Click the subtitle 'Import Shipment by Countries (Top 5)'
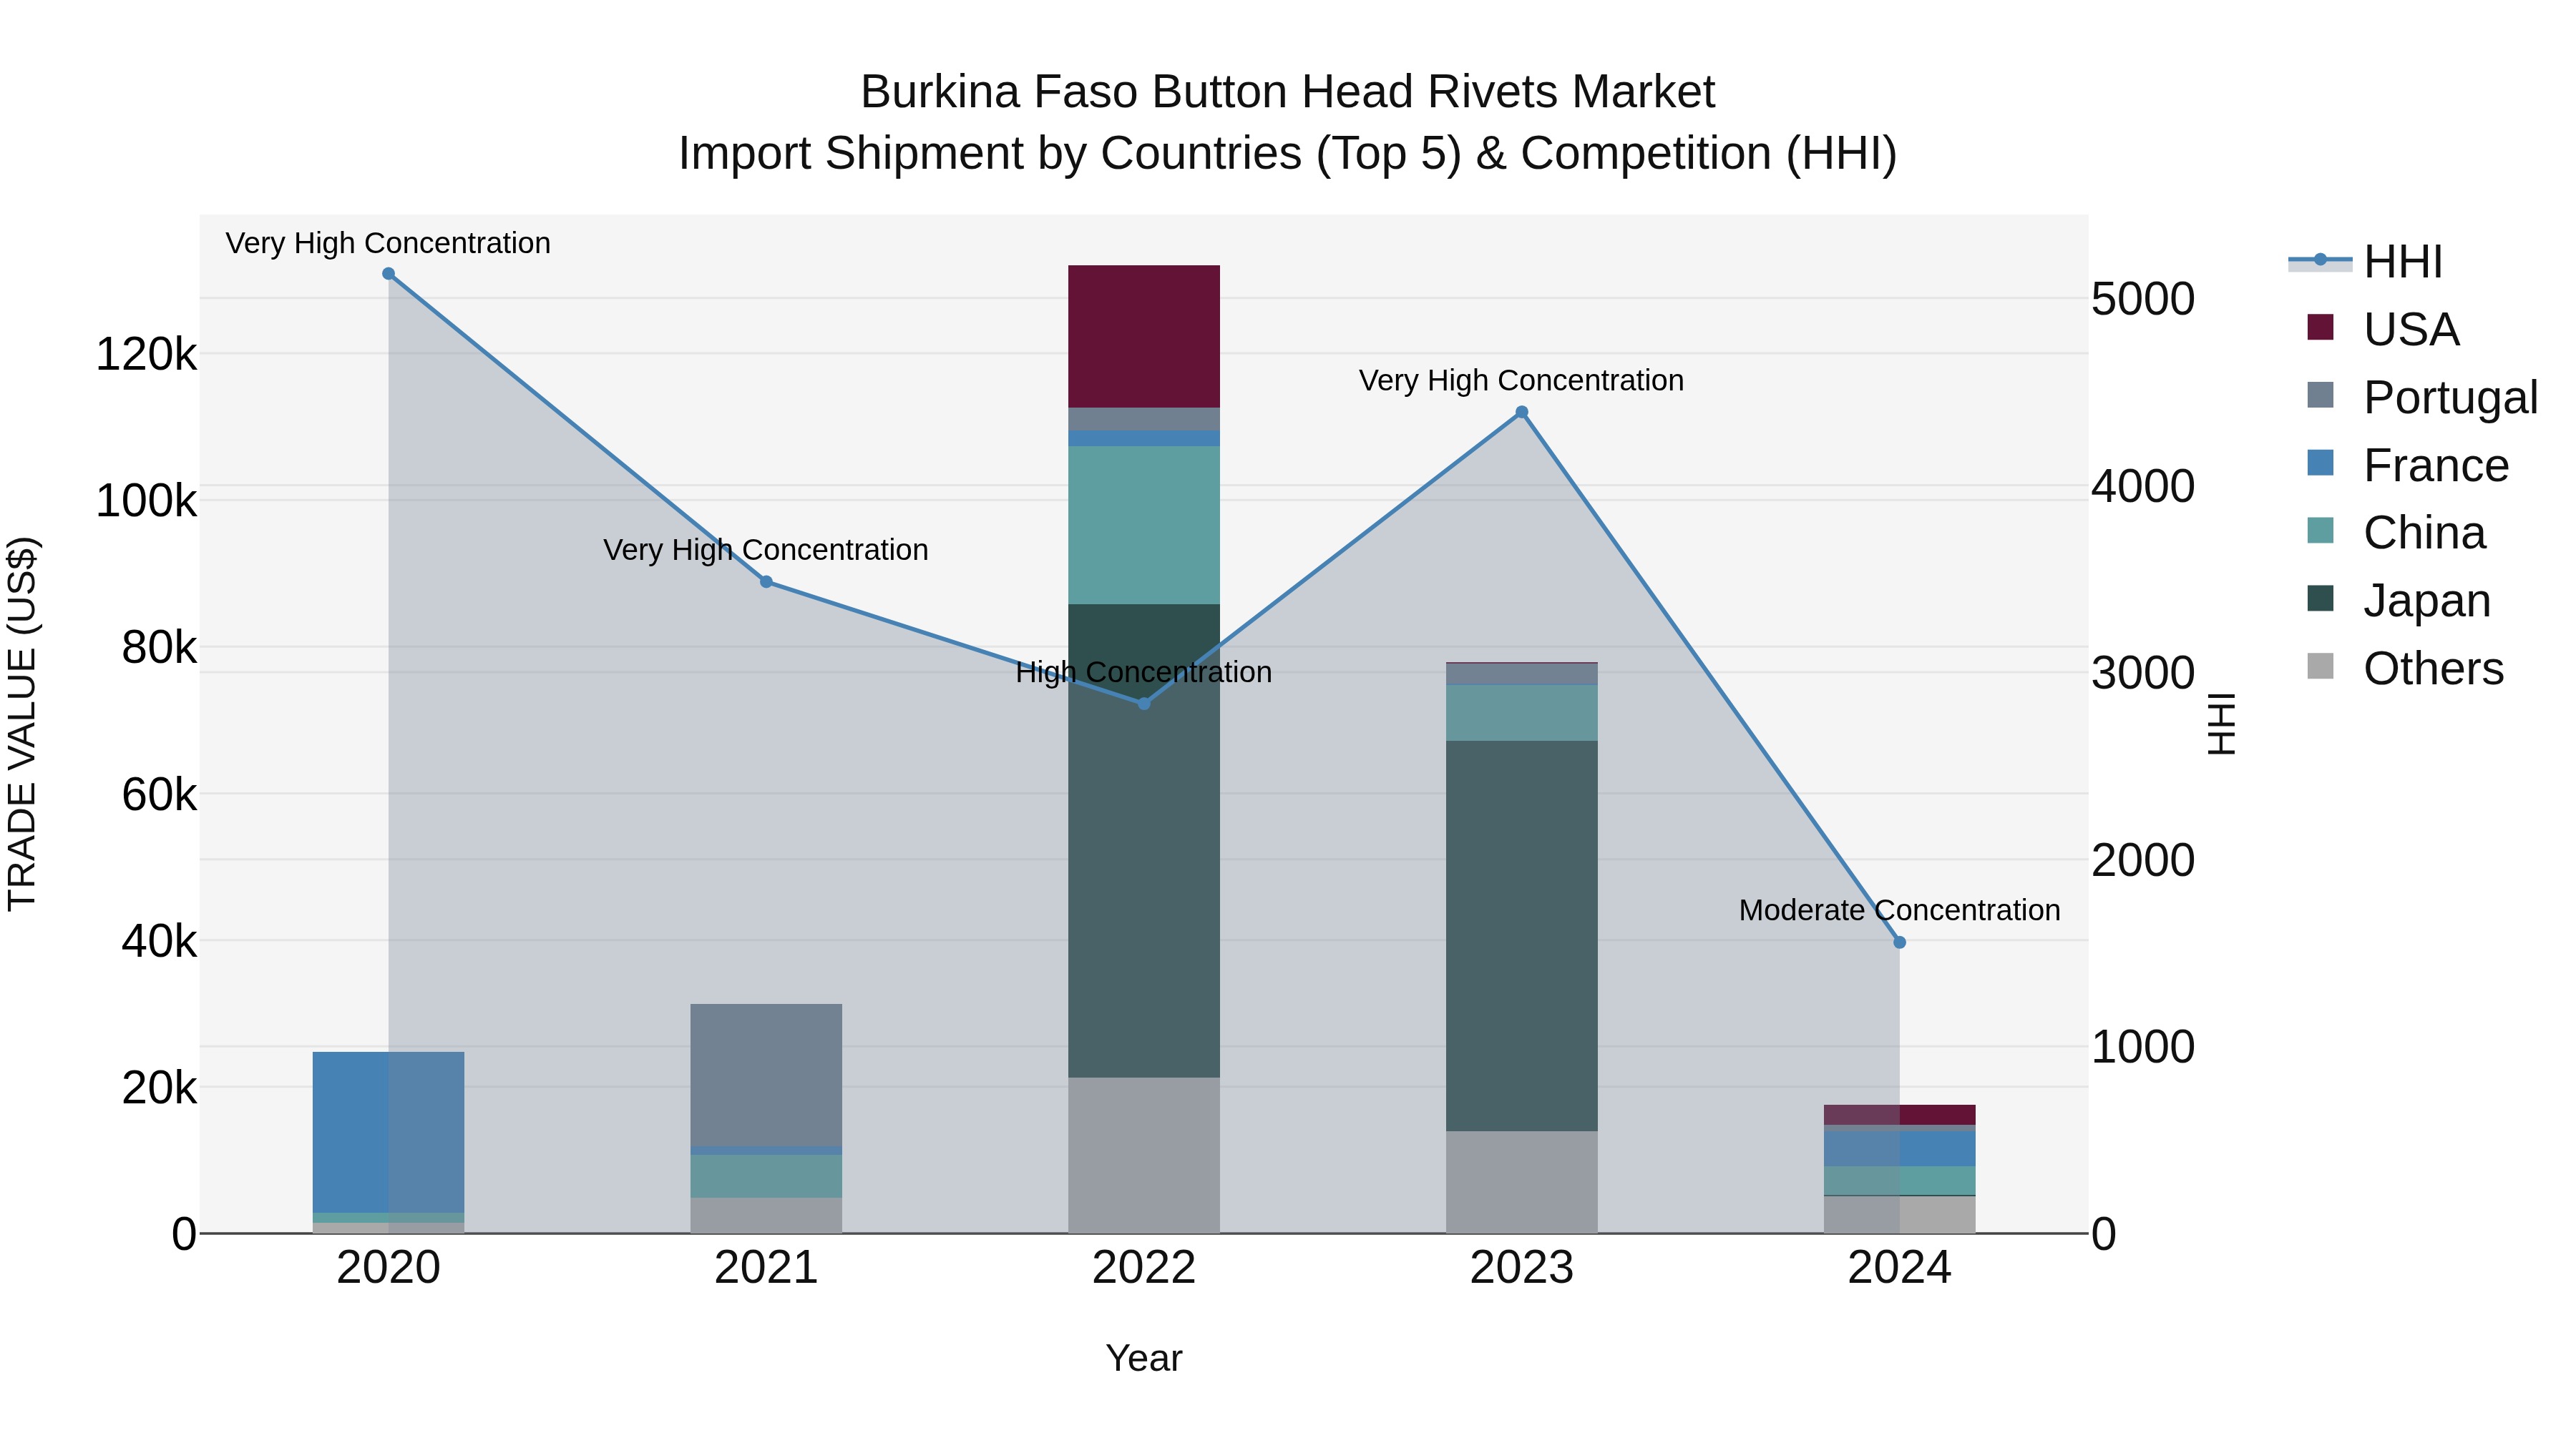 [1069, 154]
